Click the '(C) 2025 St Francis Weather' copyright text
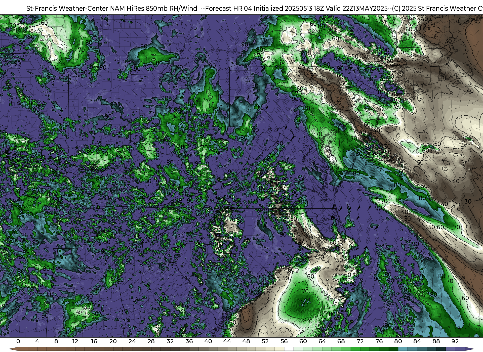This screenshot has width=483, height=352. [434, 9]
